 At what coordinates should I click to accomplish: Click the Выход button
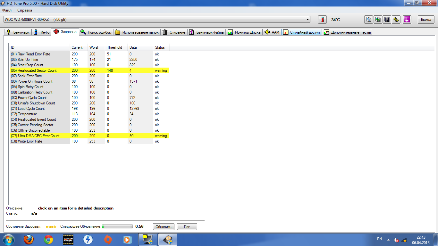(426, 20)
